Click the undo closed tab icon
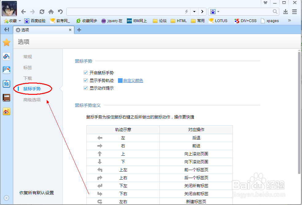This screenshot has height=205, width=302. tap(60, 12)
